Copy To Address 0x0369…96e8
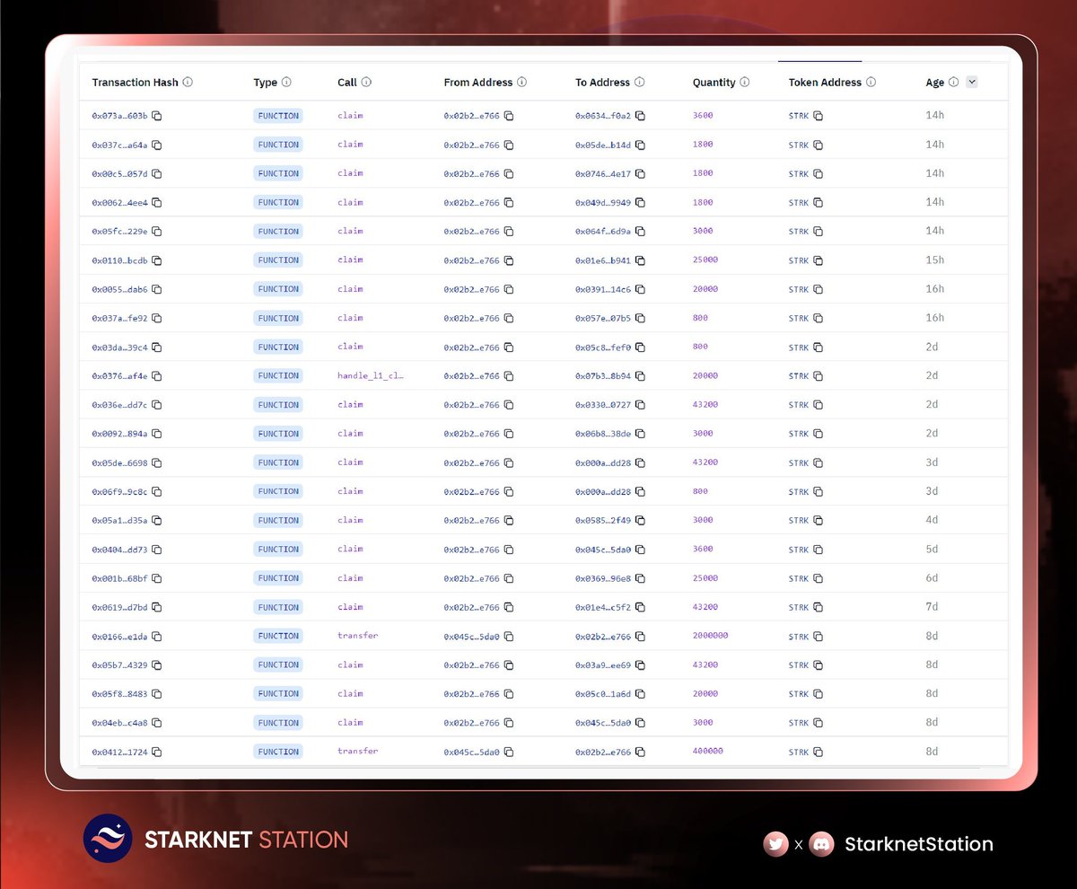Screen dimensions: 1077x889 click(641, 578)
